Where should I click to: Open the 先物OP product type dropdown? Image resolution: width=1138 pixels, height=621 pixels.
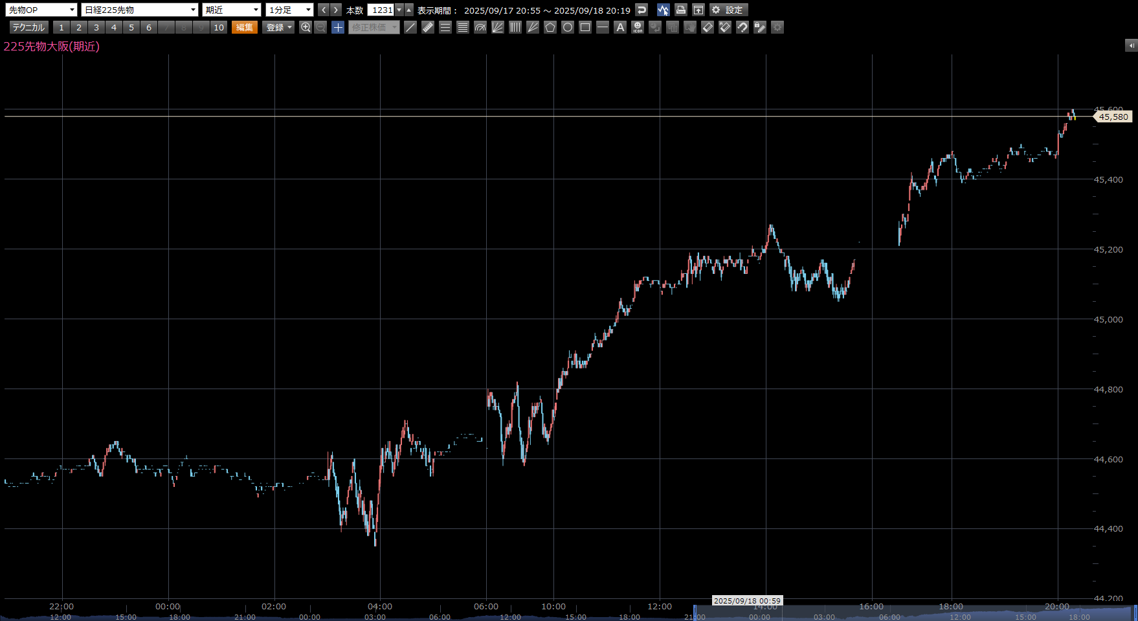pos(41,10)
